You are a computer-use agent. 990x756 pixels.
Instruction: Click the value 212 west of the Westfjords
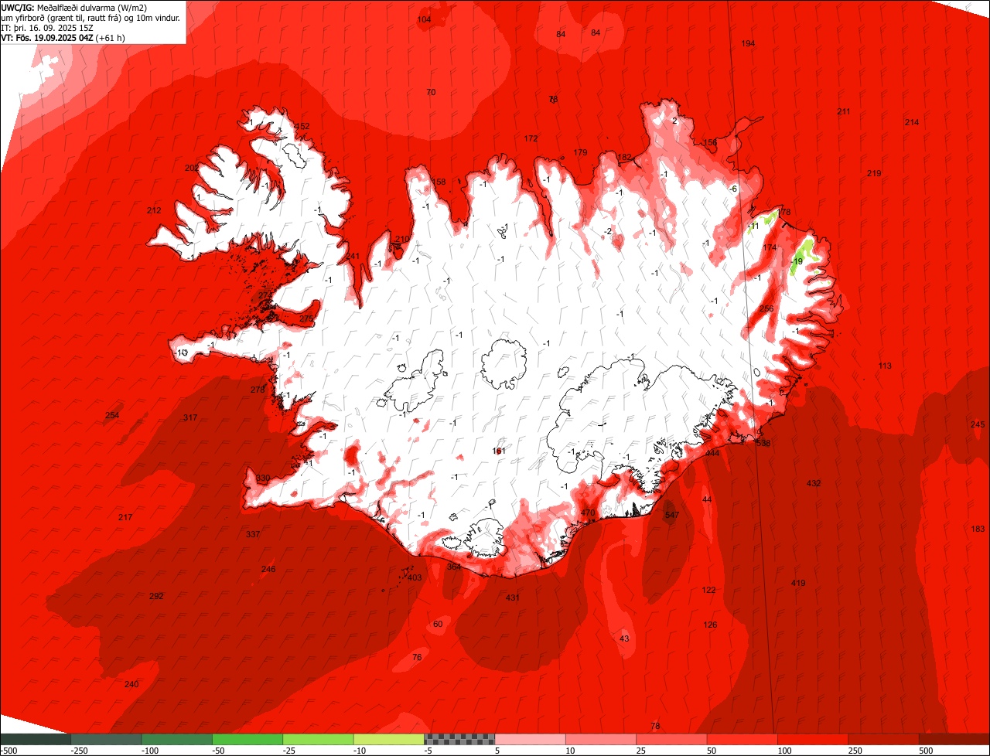click(154, 210)
